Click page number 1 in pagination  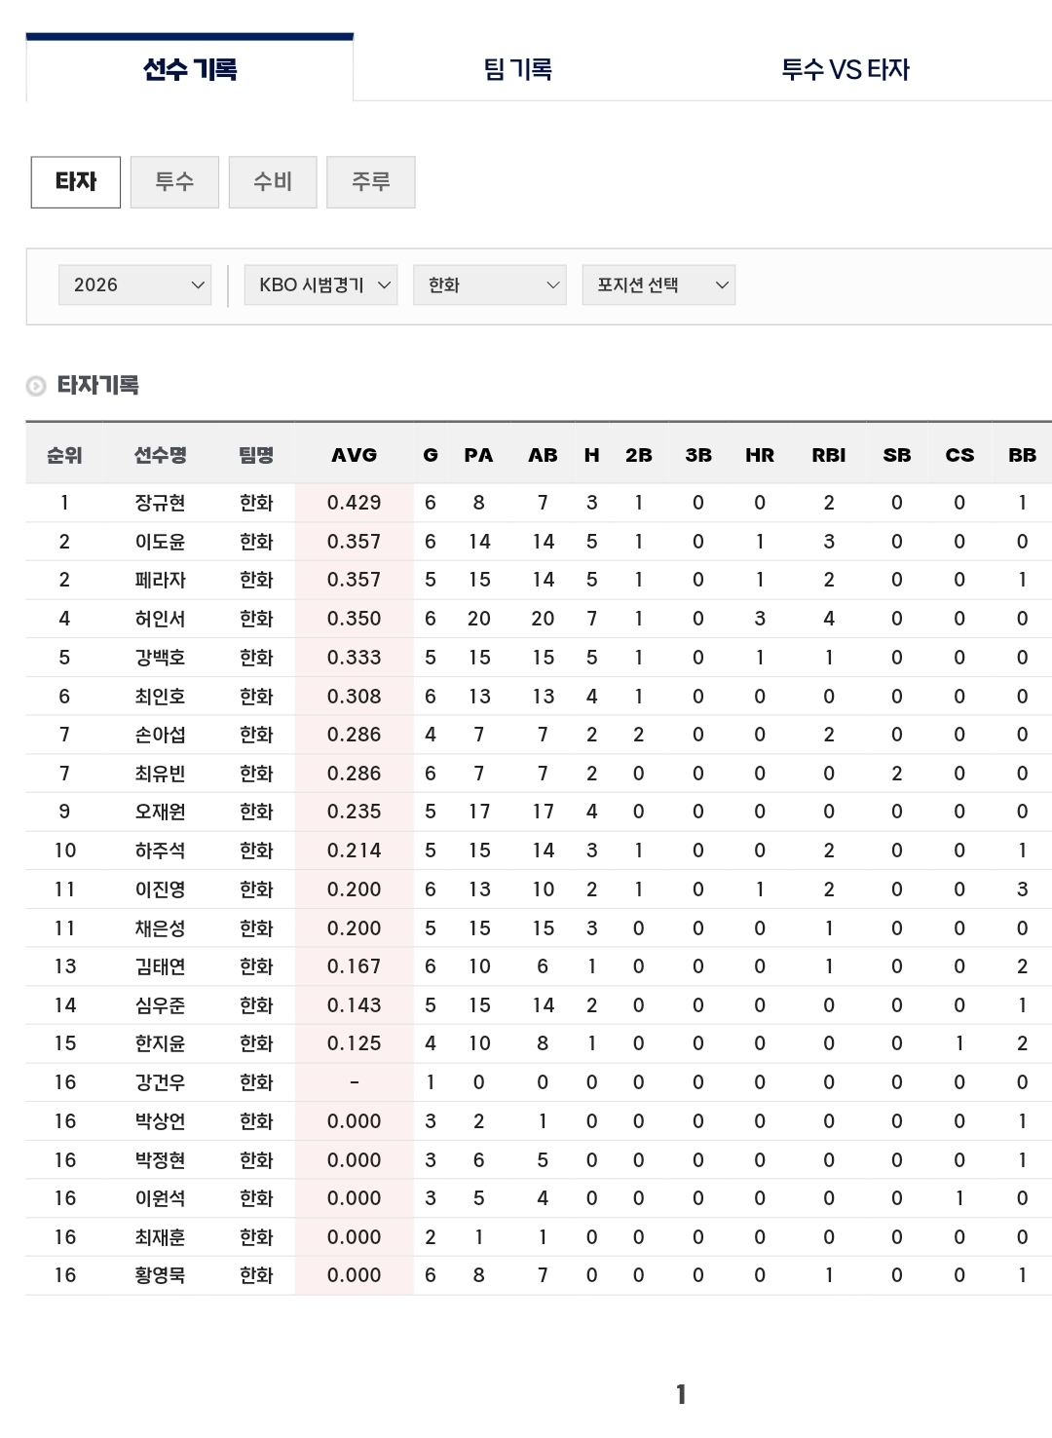point(681,1395)
